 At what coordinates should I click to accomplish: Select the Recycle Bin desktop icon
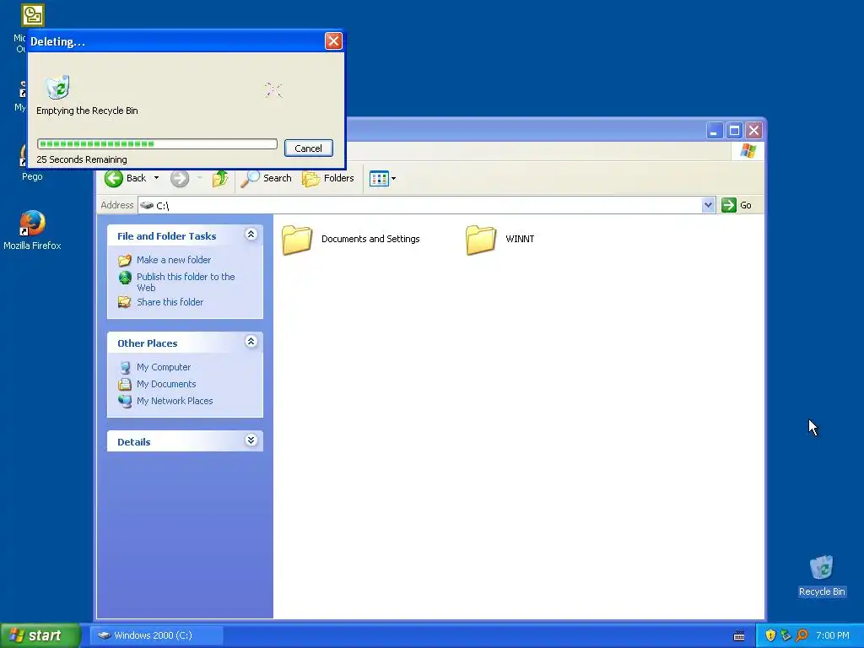click(822, 576)
